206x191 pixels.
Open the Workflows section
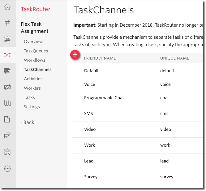[x=35, y=60]
